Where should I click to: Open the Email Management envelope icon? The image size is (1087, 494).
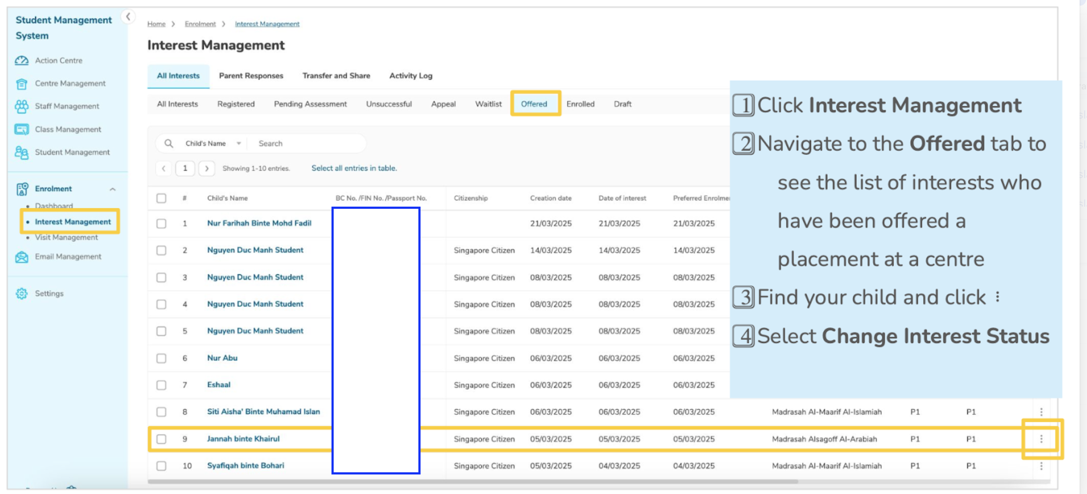pyautogui.click(x=21, y=257)
